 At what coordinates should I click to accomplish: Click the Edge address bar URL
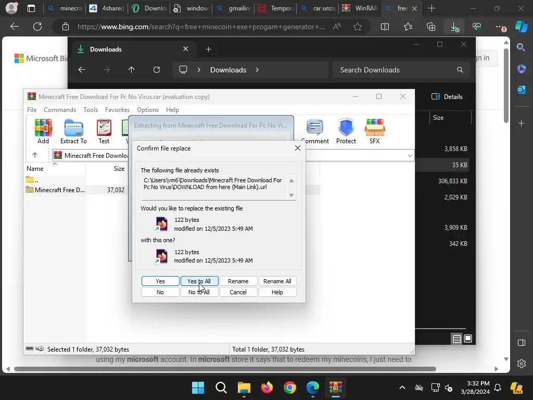pyautogui.click(x=200, y=27)
